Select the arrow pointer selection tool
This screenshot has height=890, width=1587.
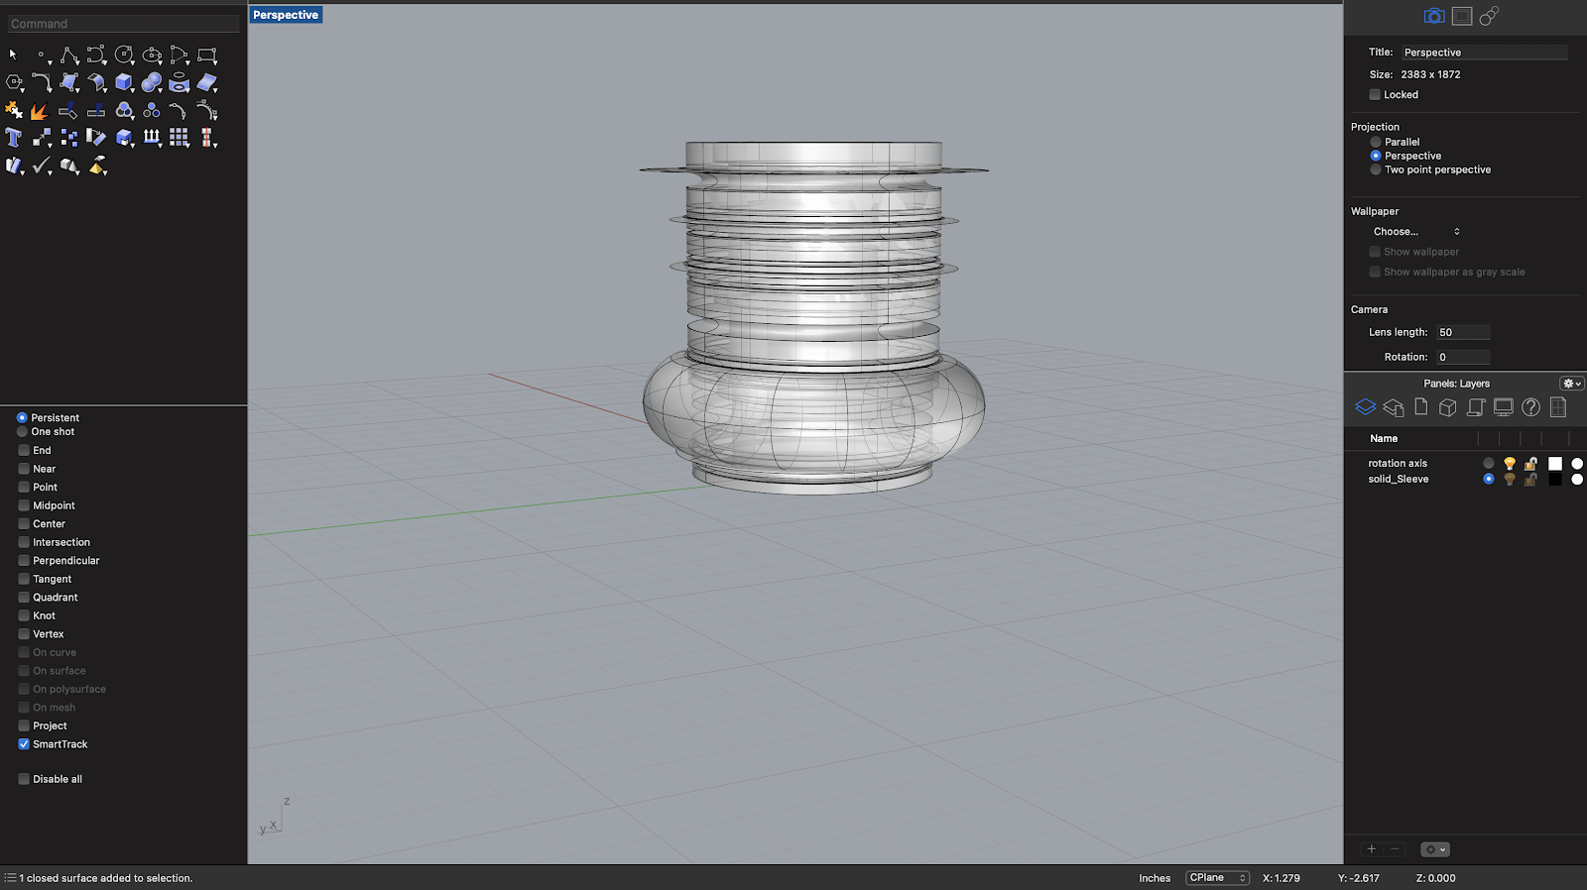coord(13,55)
